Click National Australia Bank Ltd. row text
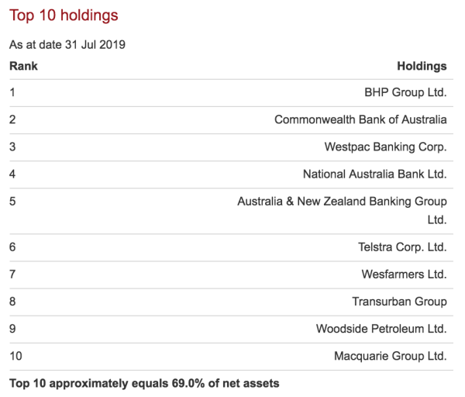Viewport: 465px width, 397px height. 374,174
